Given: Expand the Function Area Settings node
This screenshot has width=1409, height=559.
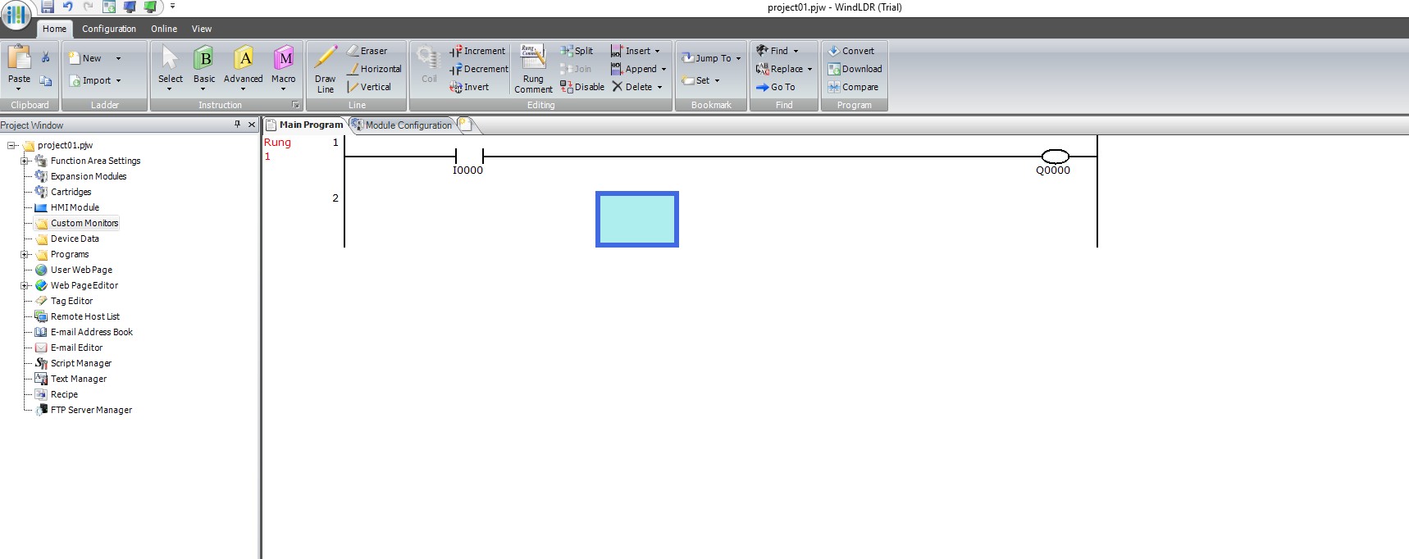Looking at the screenshot, I should point(25,161).
